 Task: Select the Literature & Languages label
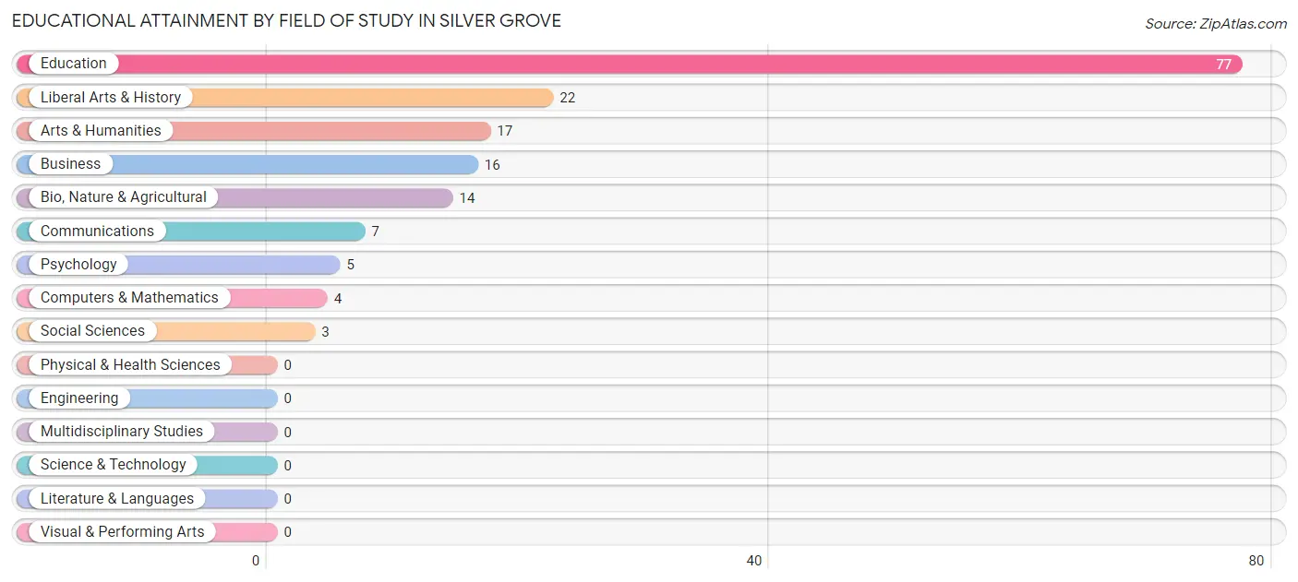coord(117,498)
